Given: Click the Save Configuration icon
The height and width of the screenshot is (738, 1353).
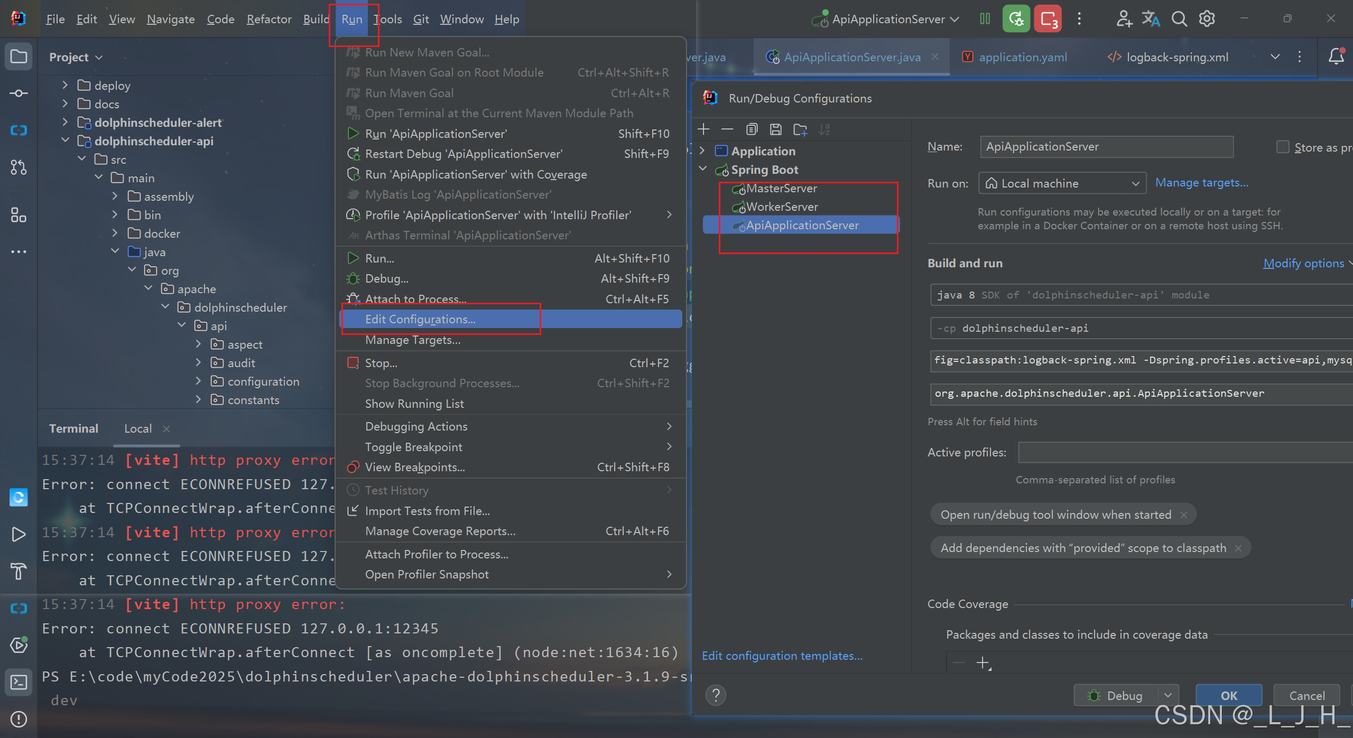Looking at the screenshot, I should [x=775, y=129].
